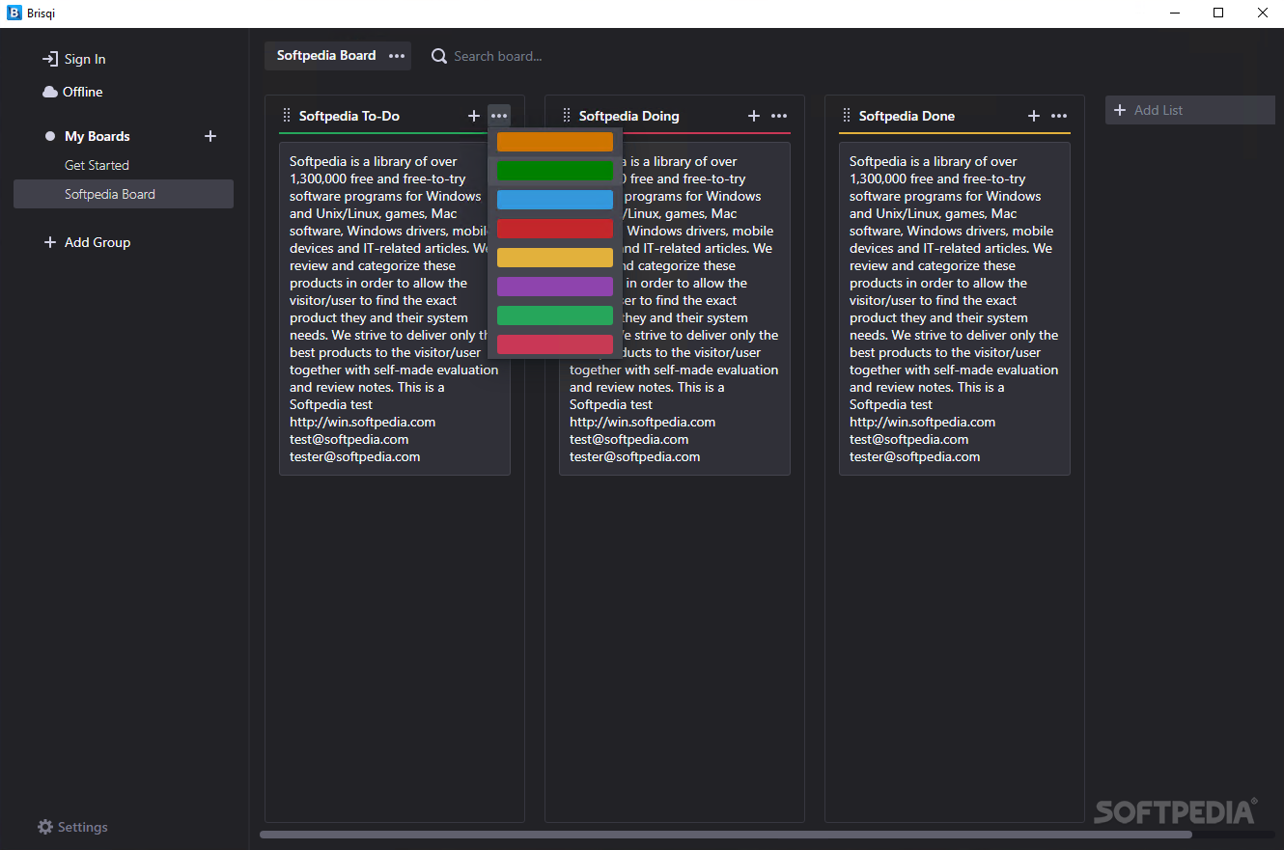
Task: Click the Add Group label
Action: pyautogui.click(x=98, y=242)
